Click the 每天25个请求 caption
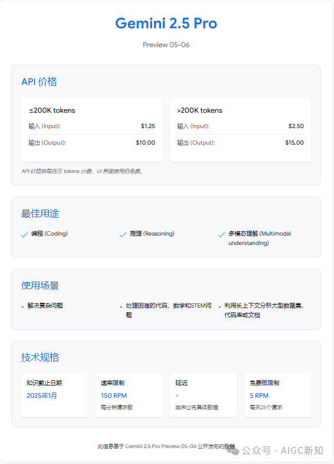The height and width of the screenshot is (464, 334). coord(266,407)
